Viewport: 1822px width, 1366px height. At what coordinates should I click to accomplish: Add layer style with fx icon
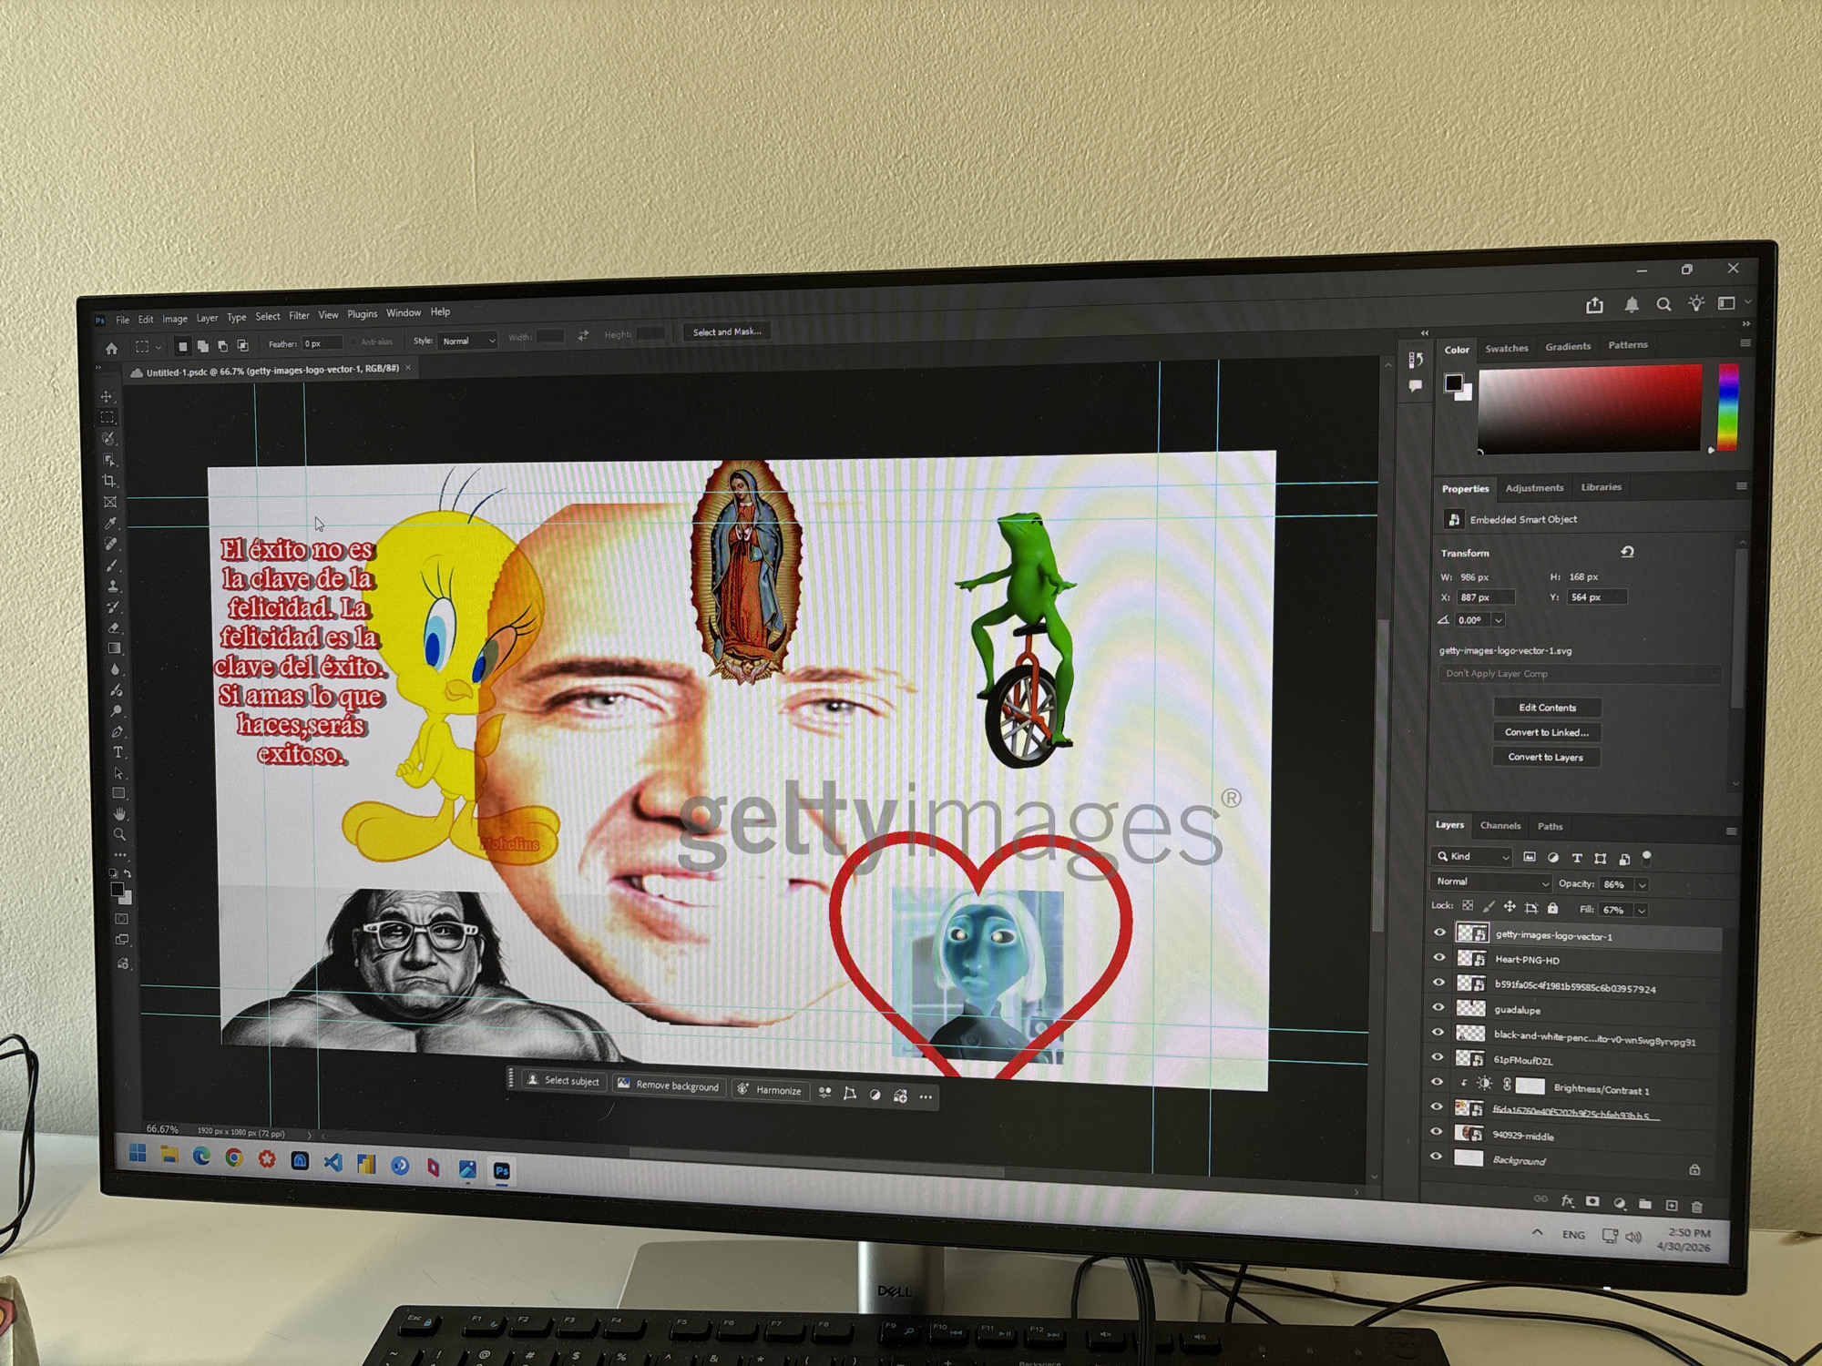1567,1201
